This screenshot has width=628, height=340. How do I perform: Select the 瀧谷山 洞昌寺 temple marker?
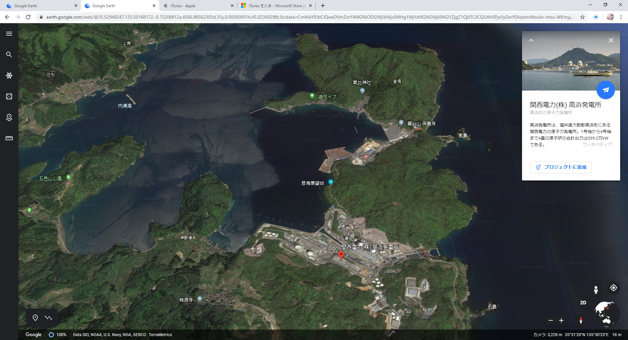(x=401, y=123)
